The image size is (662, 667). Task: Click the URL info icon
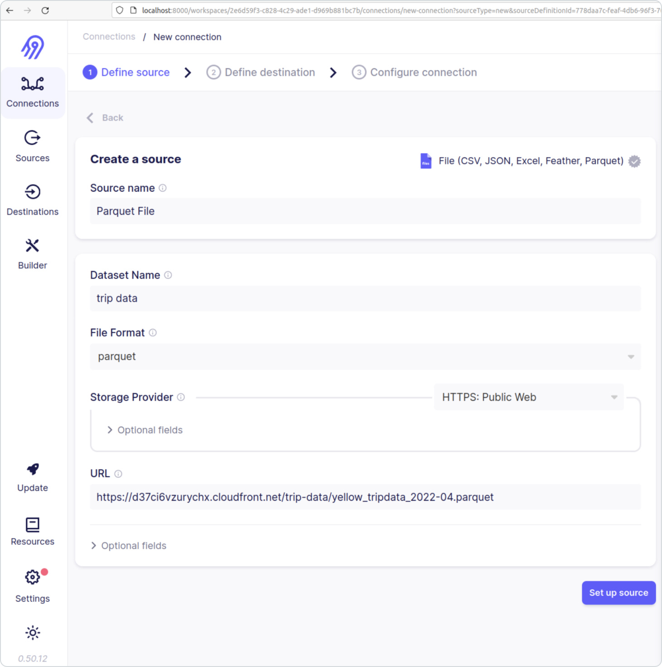coord(118,474)
